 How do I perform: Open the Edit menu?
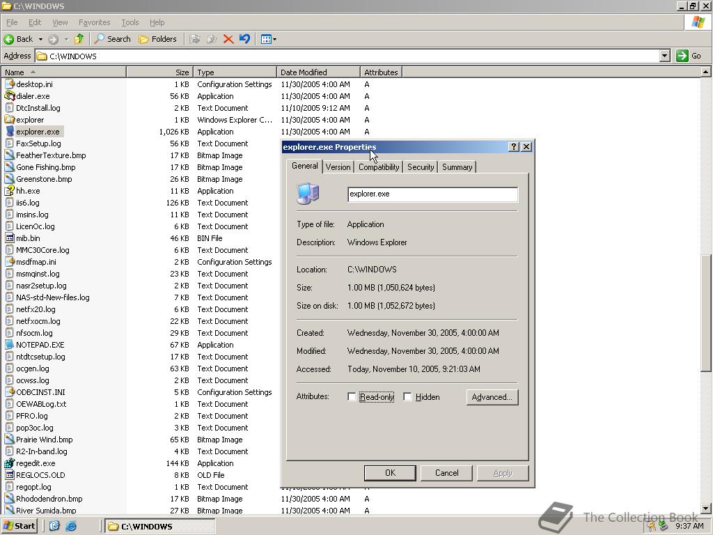coord(35,22)
